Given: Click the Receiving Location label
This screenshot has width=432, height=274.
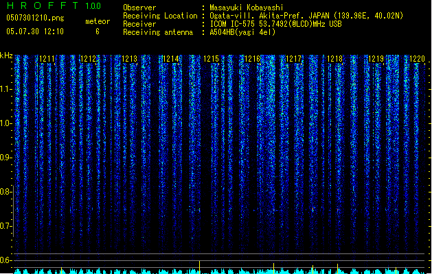Looking at the screenshot, I should point(160,16).
